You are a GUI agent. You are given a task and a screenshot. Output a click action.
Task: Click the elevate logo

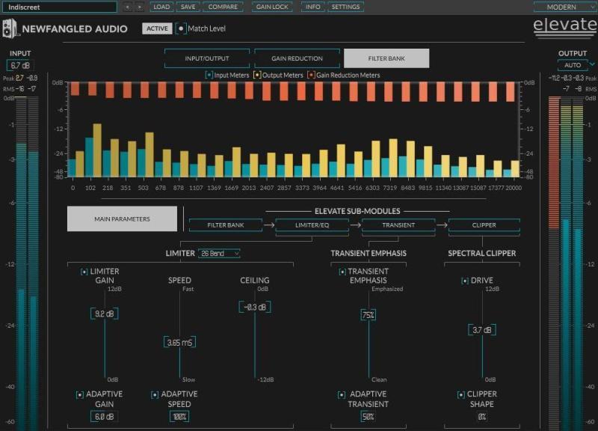pos(565,27)
